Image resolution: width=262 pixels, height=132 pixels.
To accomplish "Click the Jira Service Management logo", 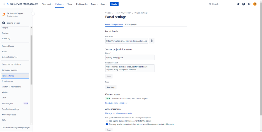I will tap(23, 4).
